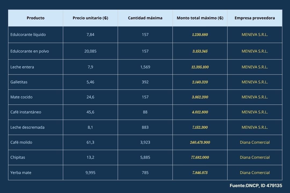The width and height of the screenshot is (290, 193).
Task: Select the Galletitas product cell
Action: 19,82
